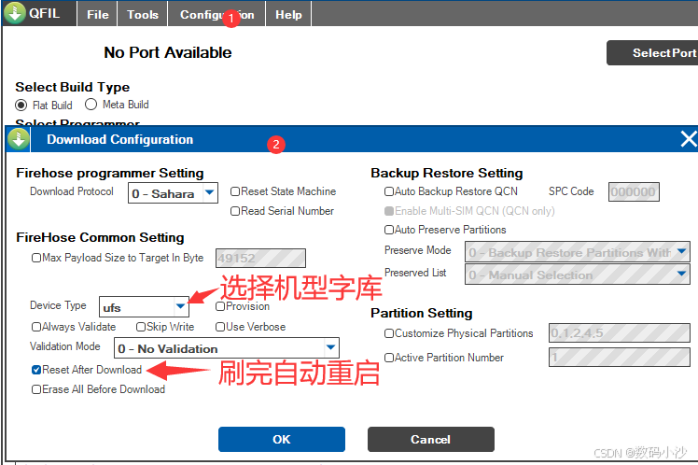Click the Cancel button
698x465 pixels.
point(430,440)
